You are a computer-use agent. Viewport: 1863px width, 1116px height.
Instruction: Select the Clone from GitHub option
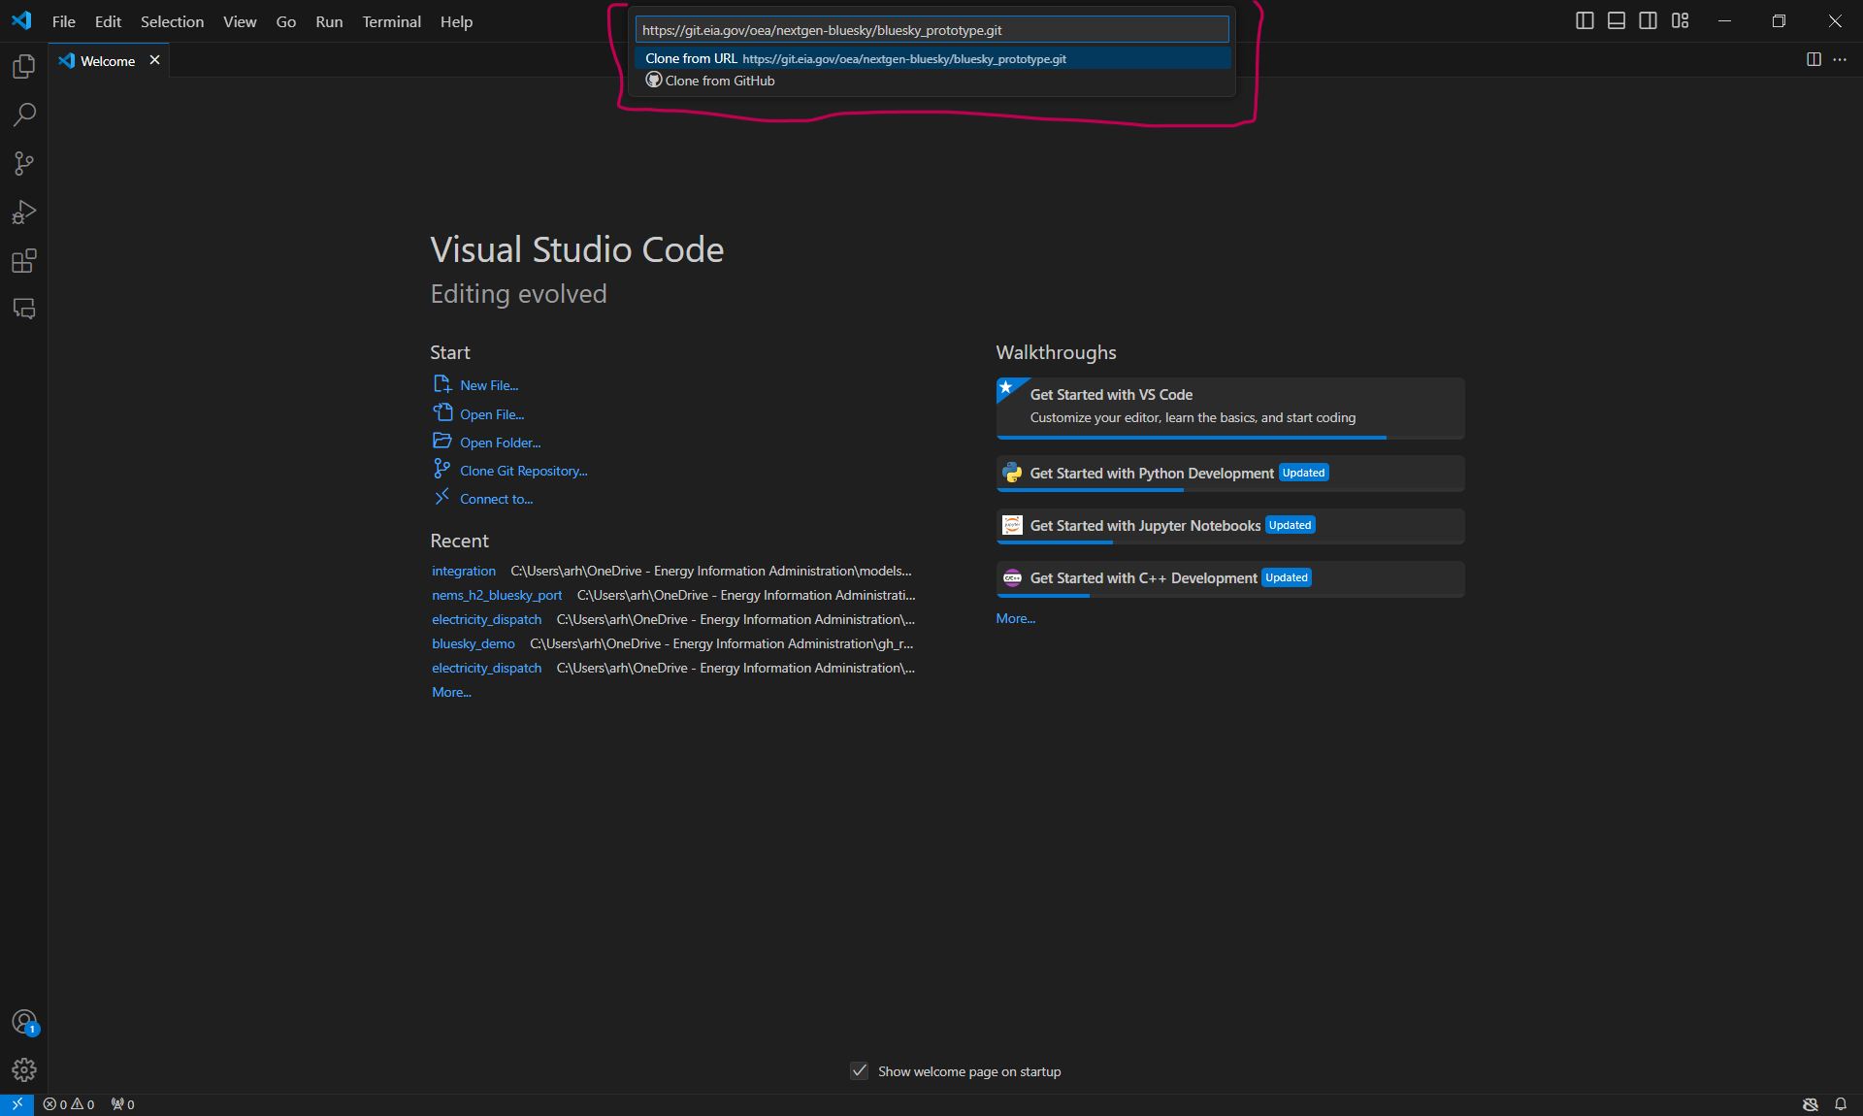tap(931, 81)
